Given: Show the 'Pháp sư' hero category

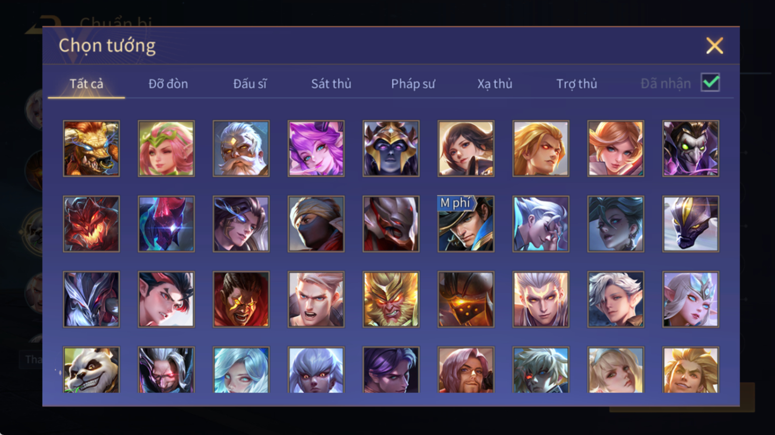Looking at the screenshot, I should click(413, 84).
